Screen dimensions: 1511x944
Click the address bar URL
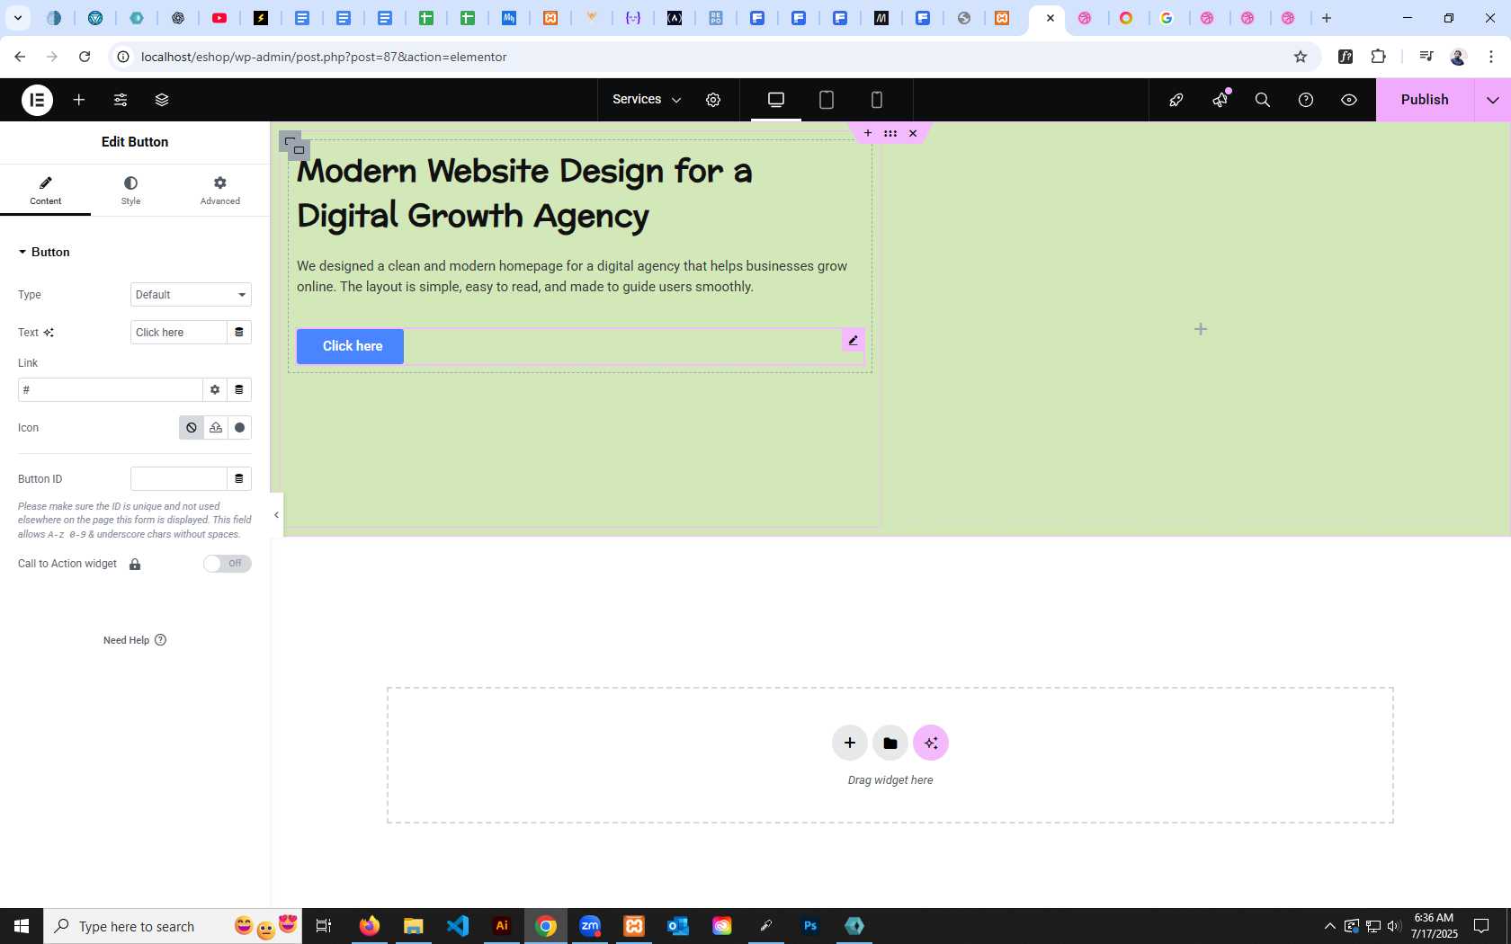[324, 57]
